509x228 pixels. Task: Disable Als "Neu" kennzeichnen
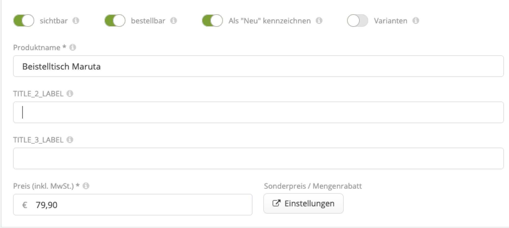click(212, 21)
